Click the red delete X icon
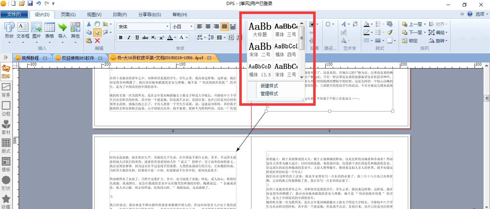Screen dimensions: 490x209 click(97, 41)
